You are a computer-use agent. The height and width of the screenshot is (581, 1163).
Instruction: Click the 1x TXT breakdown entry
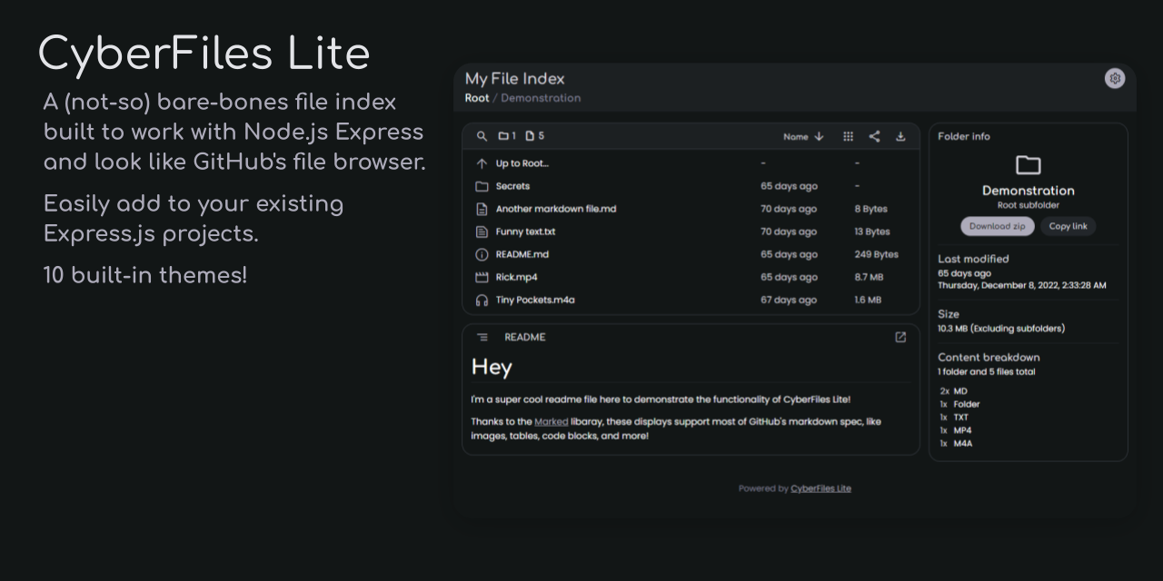click(x=954, y=418)
